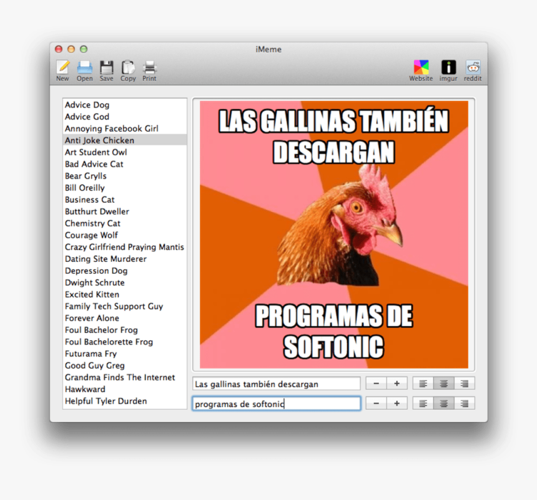
Task: Set top text alignment to left
Action: click(x=423, y=384)
